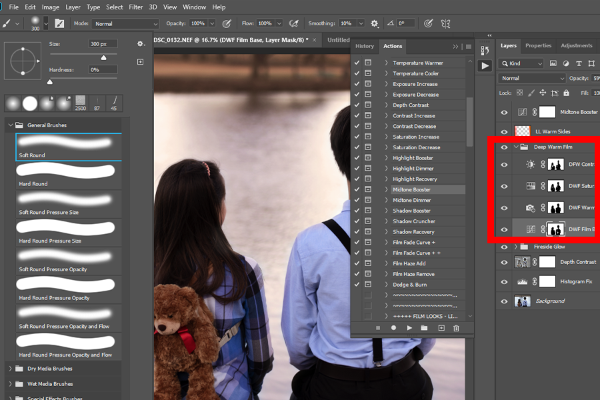Switch to the History tab
Image resolution: width=600 pixels, height=400 pixels.
pyautogui.click(x=365, y=46)
